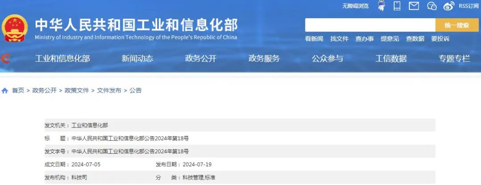Image resolution: width=481 pixels, height=185 pixels.
Task: Click the red swirl icon beside the navigation
Action: click(5, 58)
